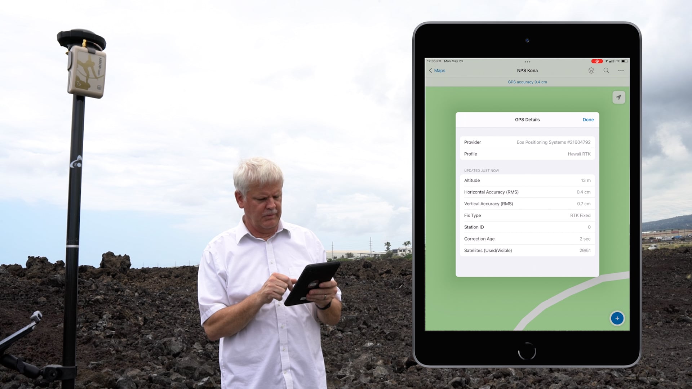Image resolution: width=692 pixels, height=389 pixels.
Task: Tap Done to close GPS Details panel
Action: 588,119
